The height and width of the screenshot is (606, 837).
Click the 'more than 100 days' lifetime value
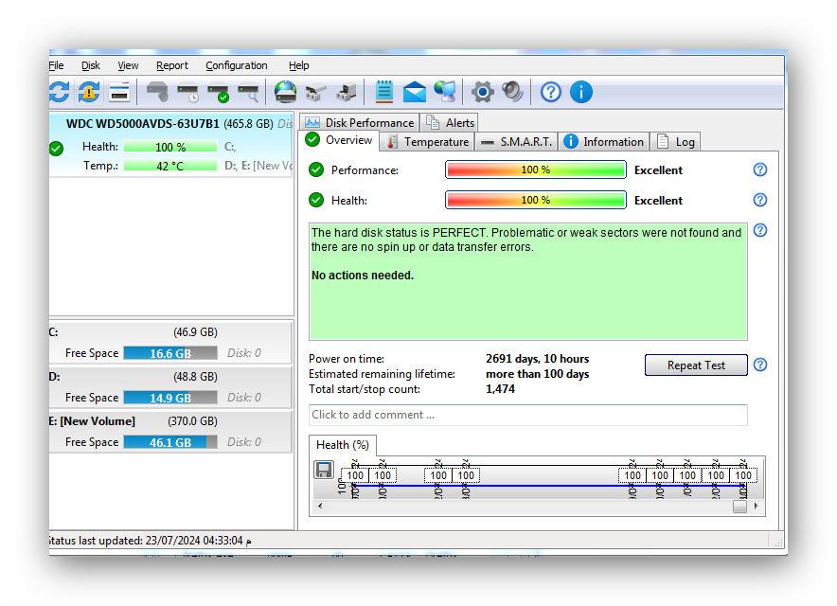tap(537, 374)
